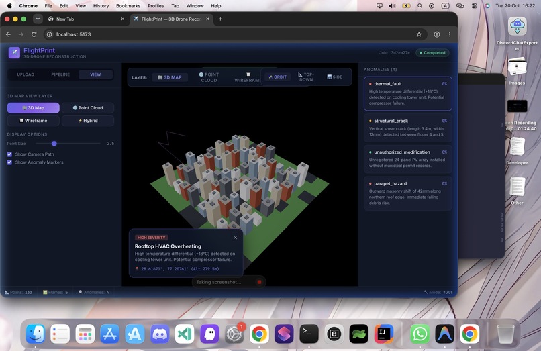Open Chrome three-dot menu
The image size is (541, 351).
pos(450,34)
